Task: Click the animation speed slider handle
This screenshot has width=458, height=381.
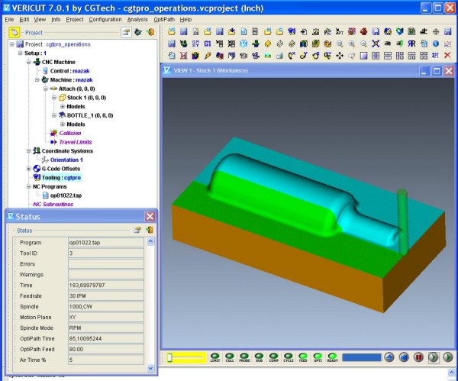Action: 169,357
